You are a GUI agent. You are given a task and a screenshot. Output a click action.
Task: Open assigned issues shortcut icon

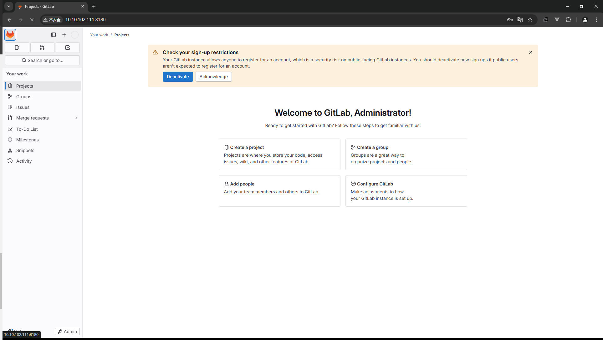click(x=17, y=48)
